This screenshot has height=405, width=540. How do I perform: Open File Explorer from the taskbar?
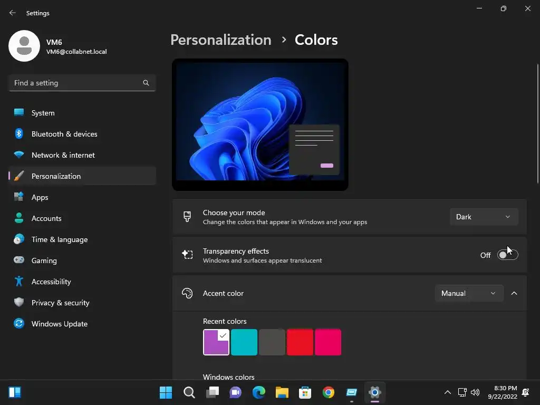pyautogui.click(x=282, y=392)
